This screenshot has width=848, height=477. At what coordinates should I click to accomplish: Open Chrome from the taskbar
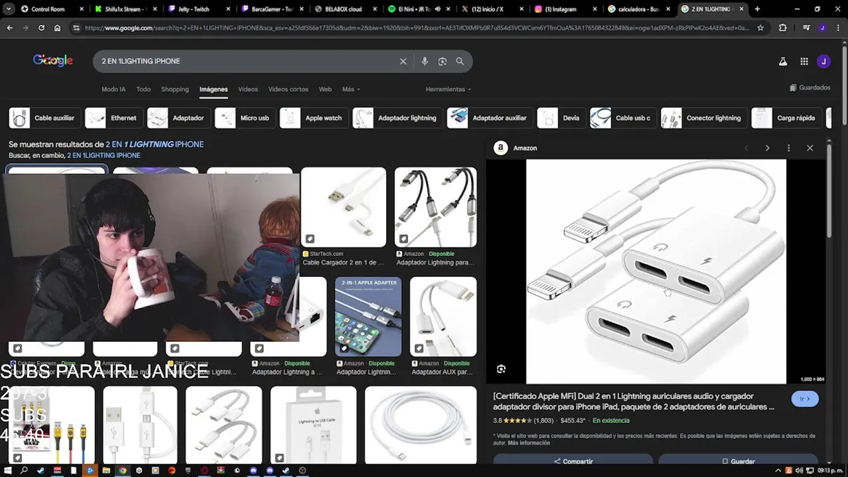click(x=123, y=470)
